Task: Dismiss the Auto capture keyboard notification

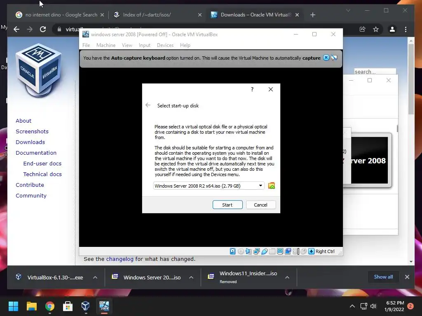Action: tap(326, 58)
